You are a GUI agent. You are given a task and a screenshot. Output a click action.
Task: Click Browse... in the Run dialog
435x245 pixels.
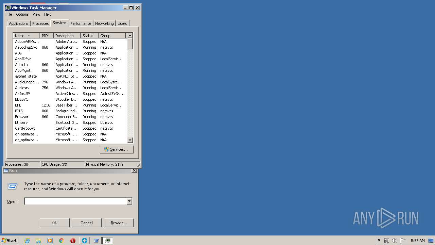click(x=119, y=223)
